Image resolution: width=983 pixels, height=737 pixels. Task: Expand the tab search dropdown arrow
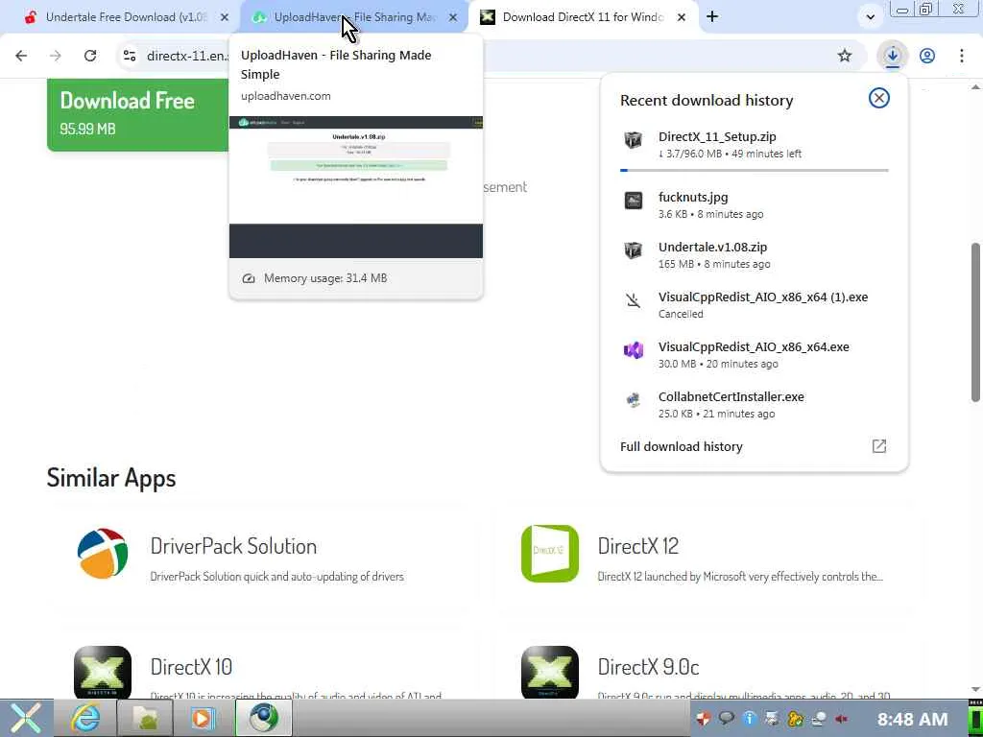(x=870, y=17)
